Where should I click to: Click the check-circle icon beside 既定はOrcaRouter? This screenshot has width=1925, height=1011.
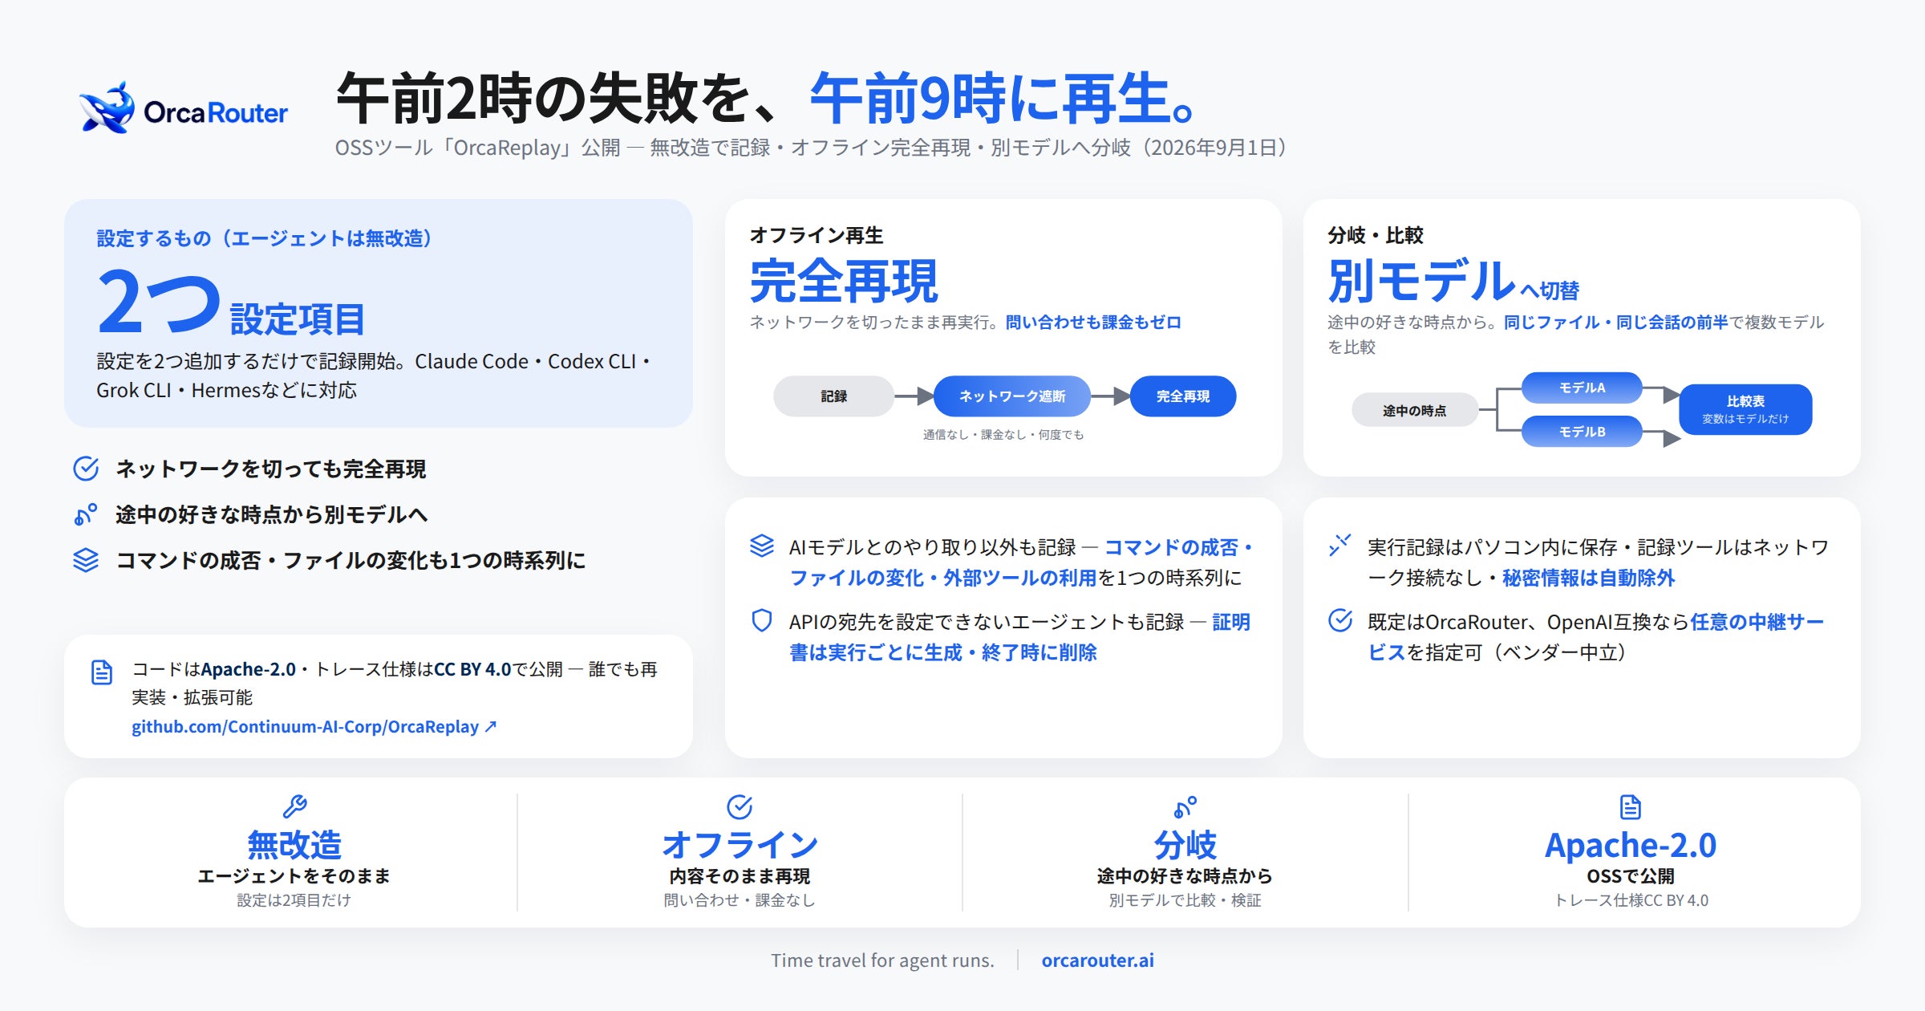coord(1340,620)
